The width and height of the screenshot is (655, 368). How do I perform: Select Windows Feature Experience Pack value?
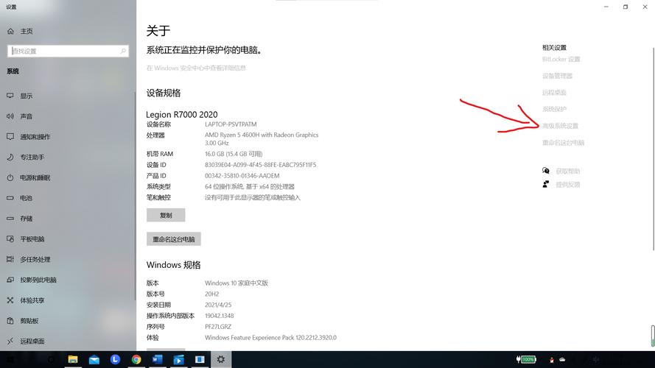click(x=270, y=338)
